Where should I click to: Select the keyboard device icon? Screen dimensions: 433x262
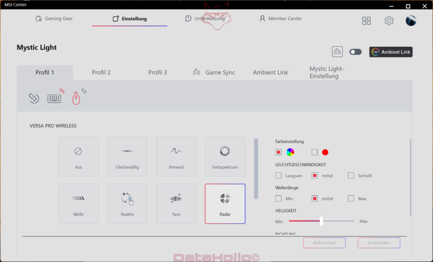pos(54,99)
